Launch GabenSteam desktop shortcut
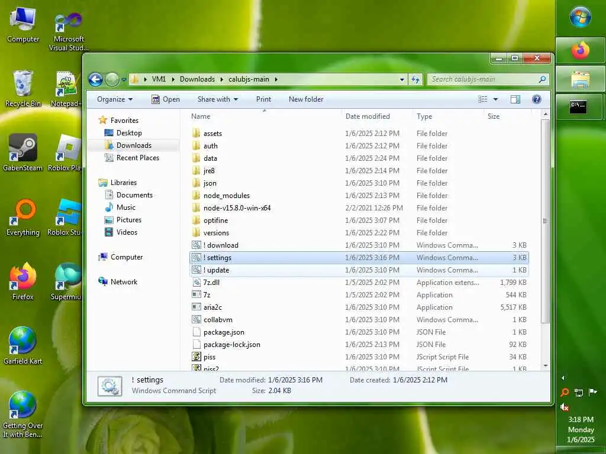 [23, 153]
